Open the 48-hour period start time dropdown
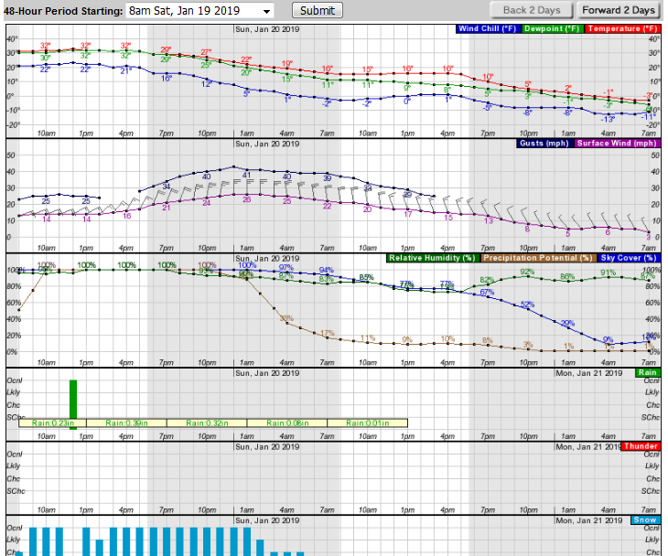The image size is (668, 556). [199, 11]
